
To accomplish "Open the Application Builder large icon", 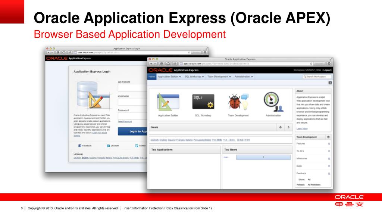I will (168, 102).
